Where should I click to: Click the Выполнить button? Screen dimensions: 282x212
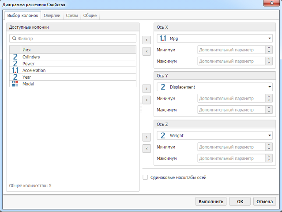(x=211, y=201)
